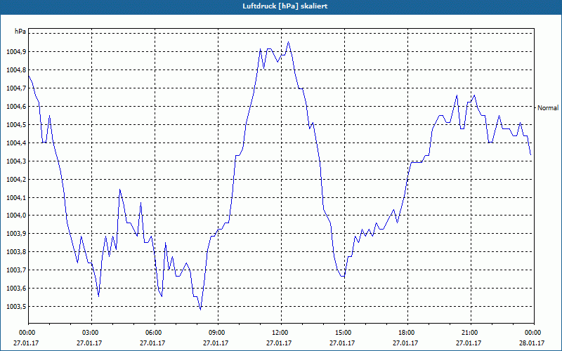Click the 1004,9 y-axis value
This screenshot has width=562, height=351.
pos(16,52)
